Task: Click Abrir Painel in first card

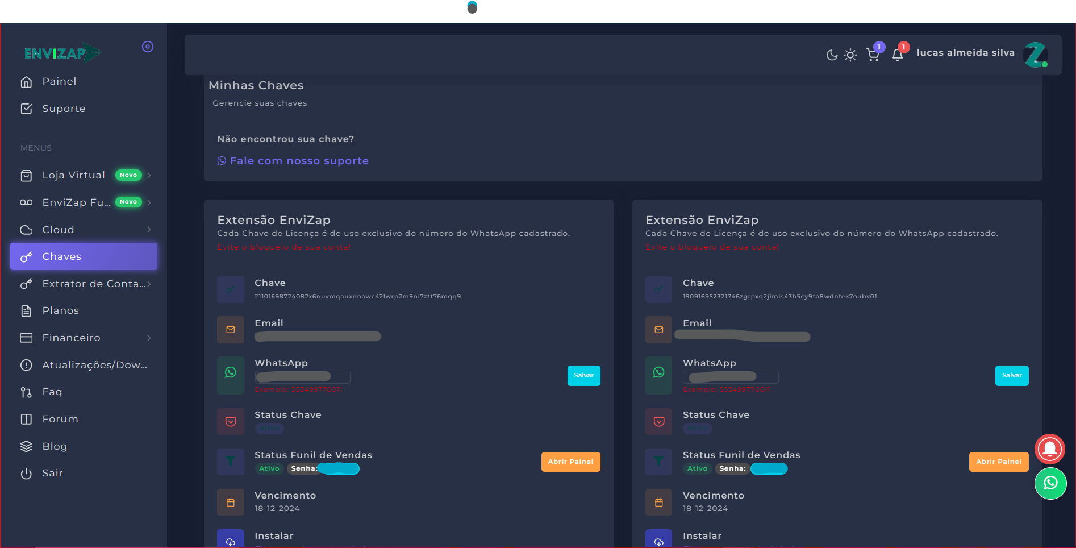Action: (x=570, y=462)
